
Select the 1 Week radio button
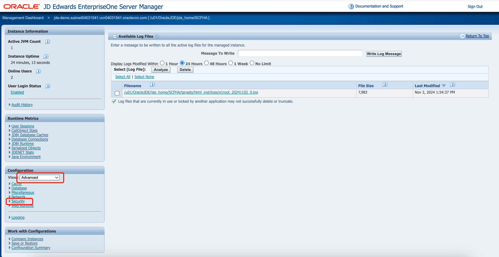coord(230,63)
